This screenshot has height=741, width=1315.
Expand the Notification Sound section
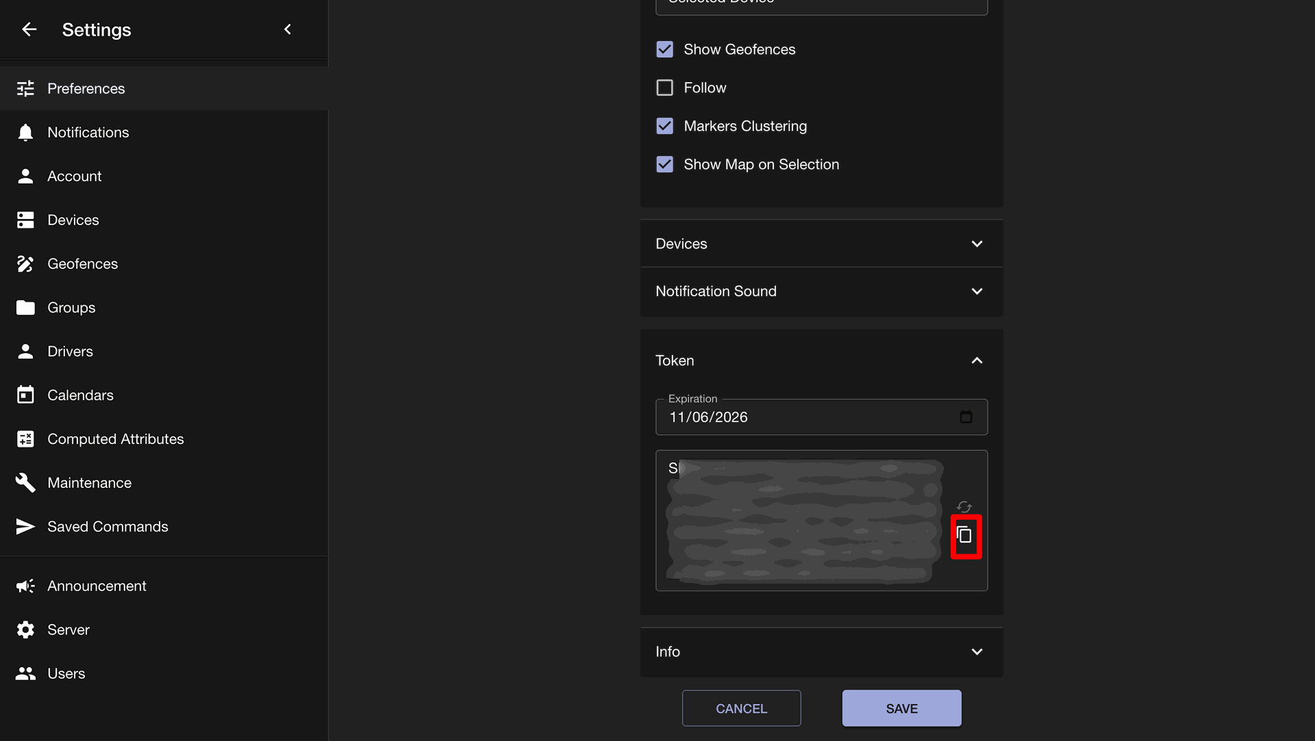coord(821,291)
